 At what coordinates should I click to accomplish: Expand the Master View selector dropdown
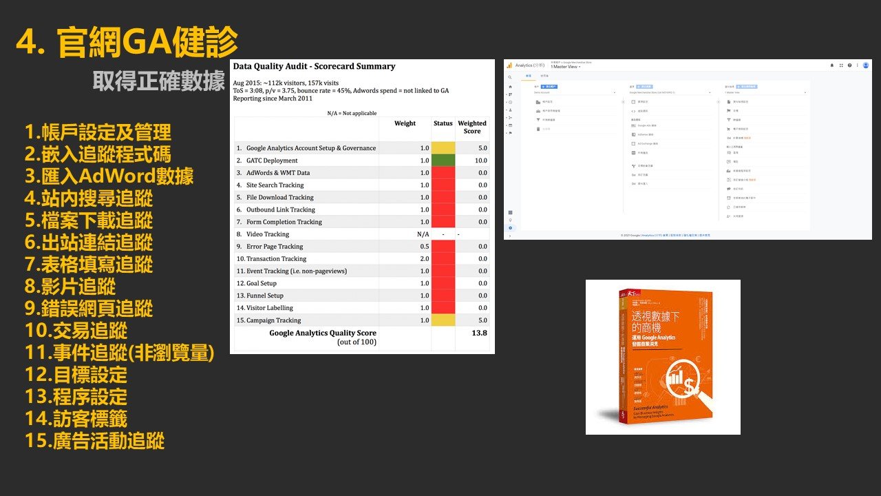click(563, 67)
